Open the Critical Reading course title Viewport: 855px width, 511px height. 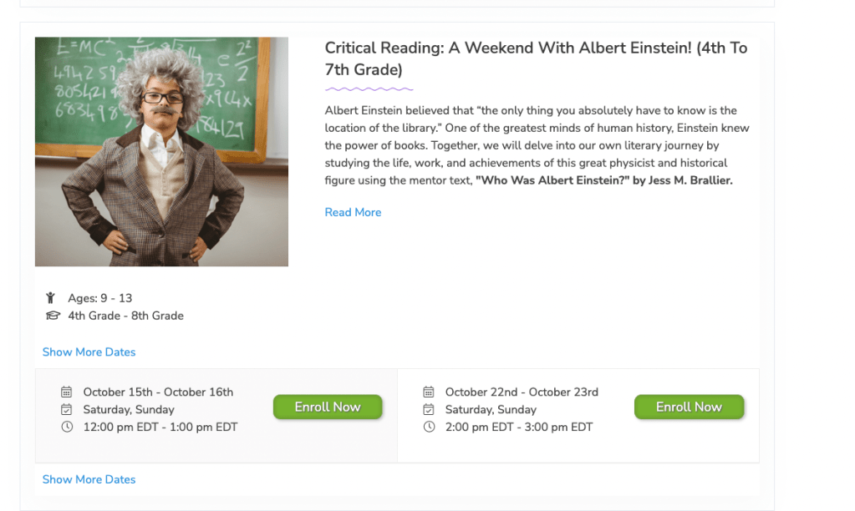point(536,58)
